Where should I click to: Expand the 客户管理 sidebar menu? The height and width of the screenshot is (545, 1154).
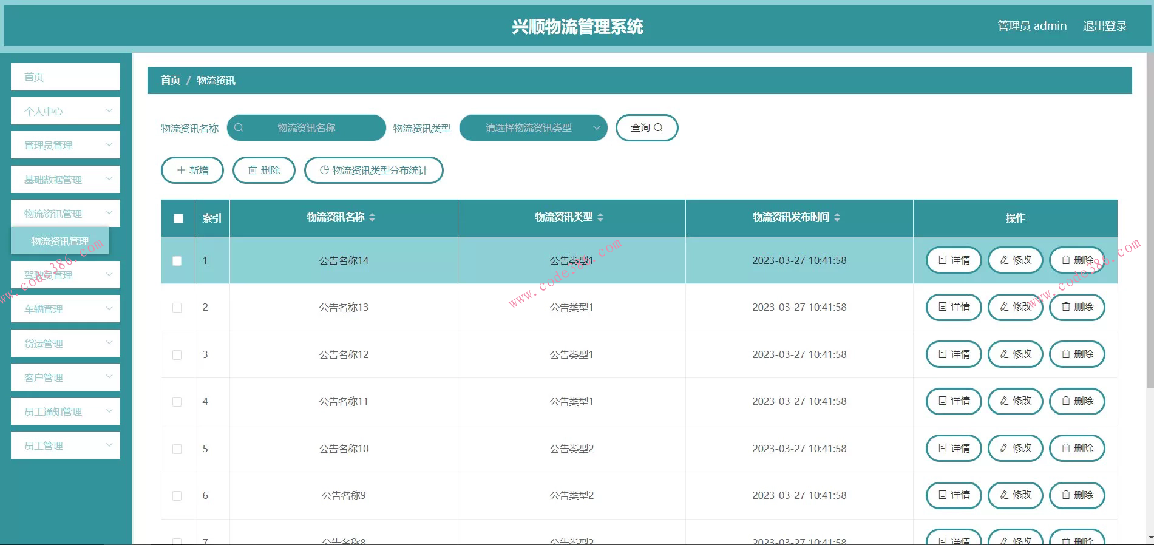[x=66, y=377]
